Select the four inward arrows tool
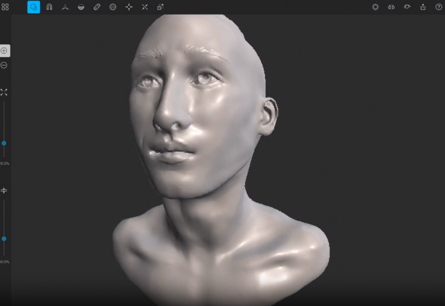Screen dimensions: 445x306 [x=129, y=7]
